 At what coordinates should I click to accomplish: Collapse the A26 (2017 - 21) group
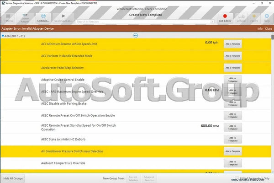point(3,36)
